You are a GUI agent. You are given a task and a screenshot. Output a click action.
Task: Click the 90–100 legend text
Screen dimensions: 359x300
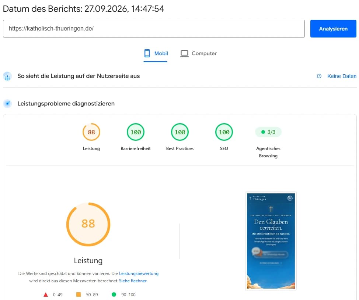pos(128,295)
